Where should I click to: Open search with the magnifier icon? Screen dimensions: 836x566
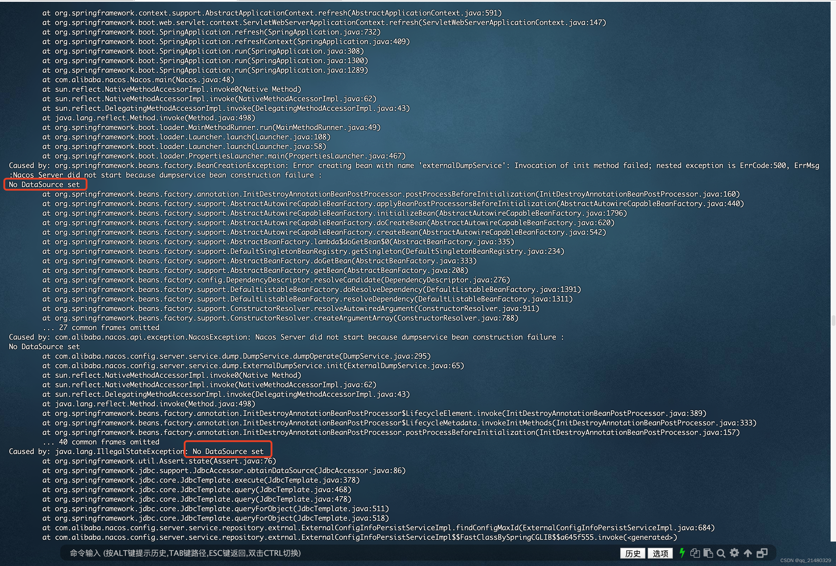(x=721, y=553)
